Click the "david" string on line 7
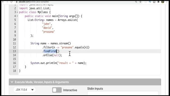 [x=47, y=28]
